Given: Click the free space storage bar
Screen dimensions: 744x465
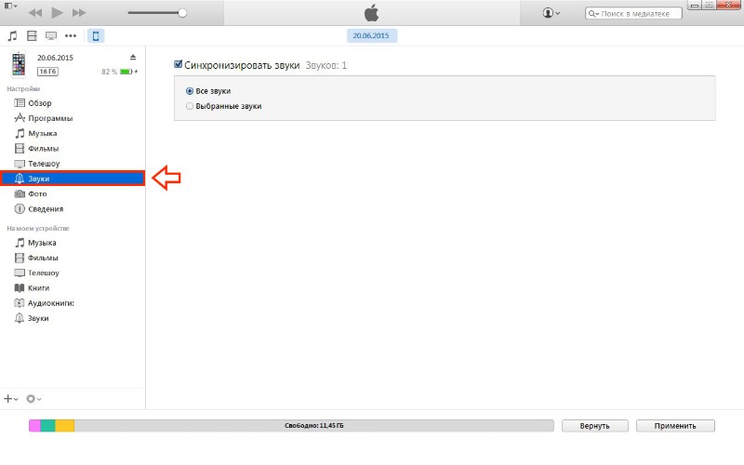Looking at the screenshot, I should tap(313, 426).
